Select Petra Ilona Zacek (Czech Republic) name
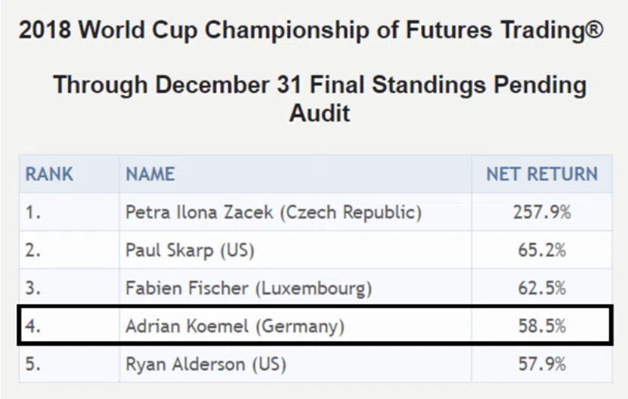628x399 pixels. 274,212
